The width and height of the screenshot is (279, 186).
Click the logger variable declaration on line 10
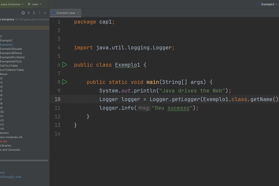pyautogui.click(x=131, y=99)
